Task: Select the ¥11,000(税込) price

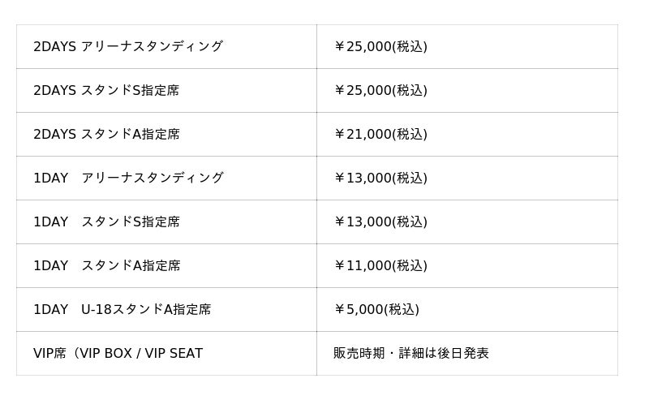Action: 380,266
